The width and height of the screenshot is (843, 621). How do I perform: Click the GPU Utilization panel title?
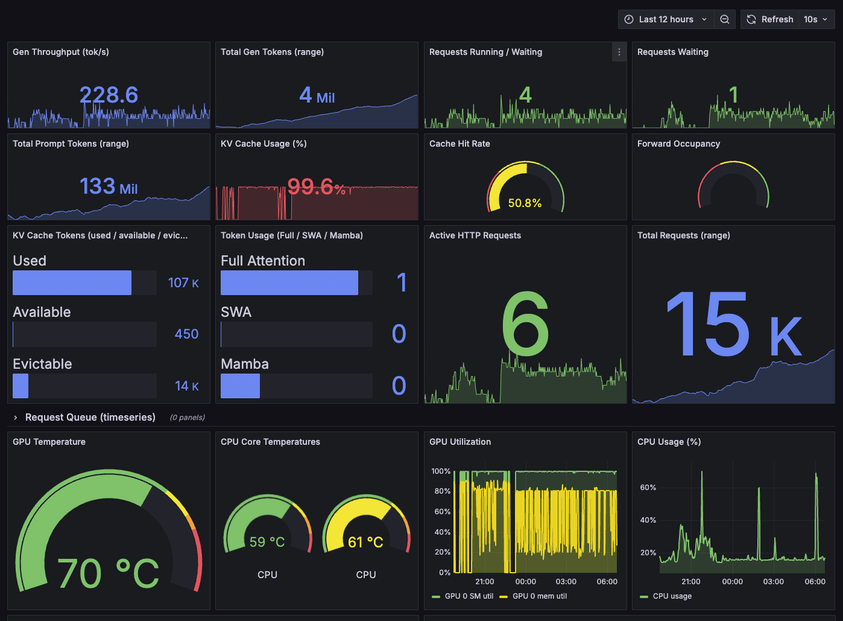[x=460, y=442]
